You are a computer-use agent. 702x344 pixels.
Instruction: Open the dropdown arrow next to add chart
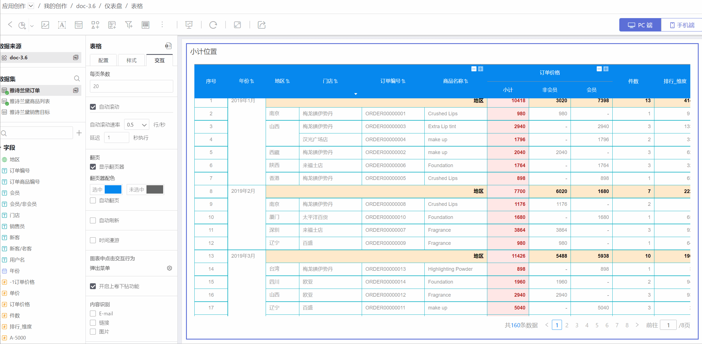click(32, 26)
